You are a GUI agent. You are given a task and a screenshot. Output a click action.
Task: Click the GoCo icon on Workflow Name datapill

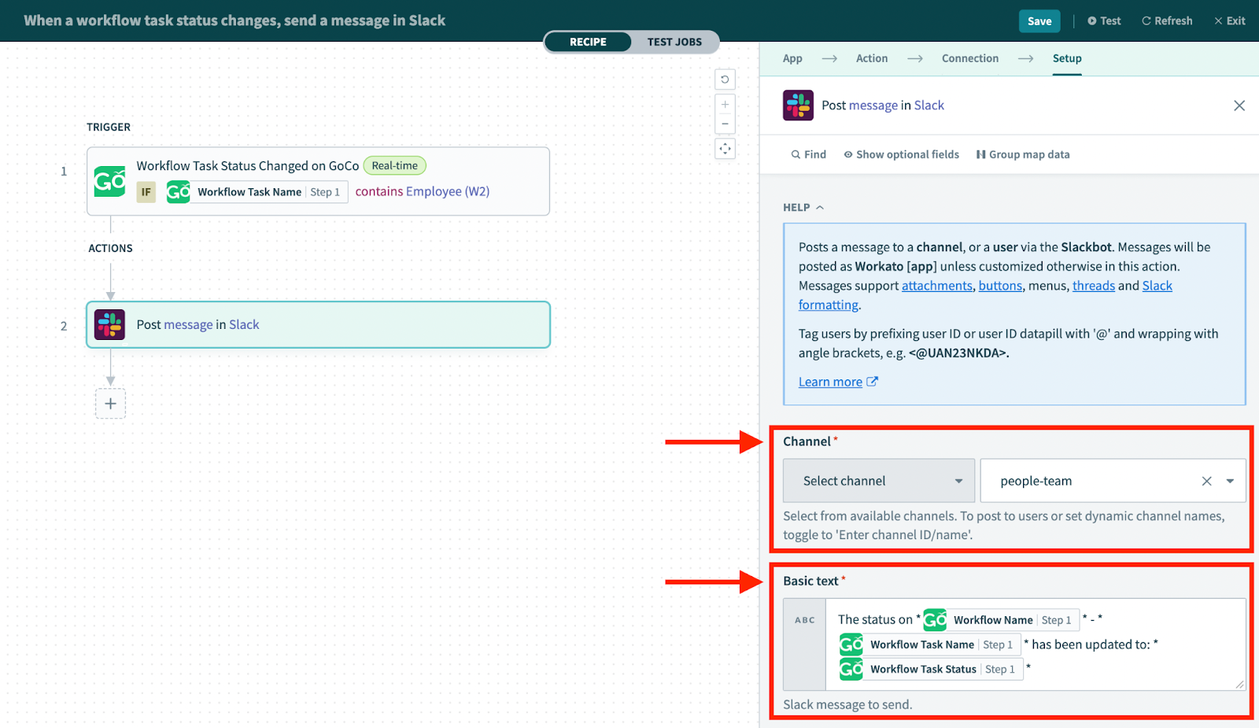[x=935, y=620]
